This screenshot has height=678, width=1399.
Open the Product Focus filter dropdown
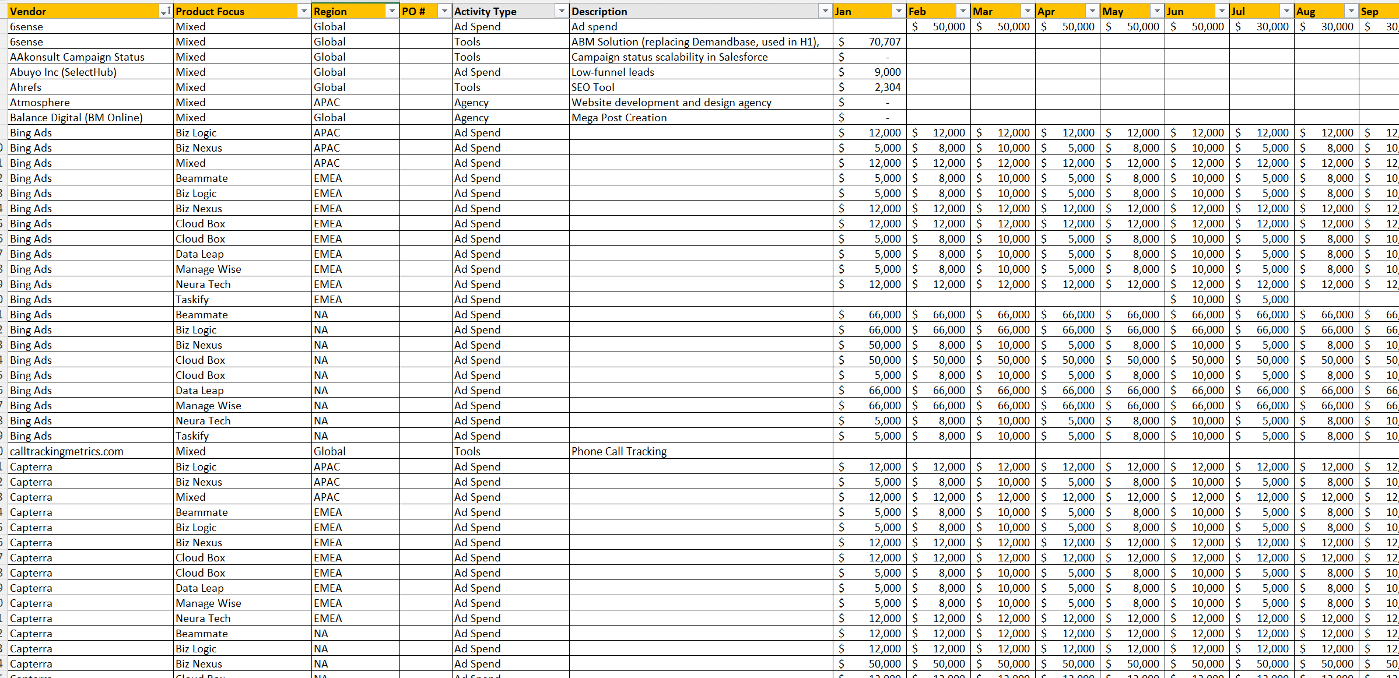point(304,11)
